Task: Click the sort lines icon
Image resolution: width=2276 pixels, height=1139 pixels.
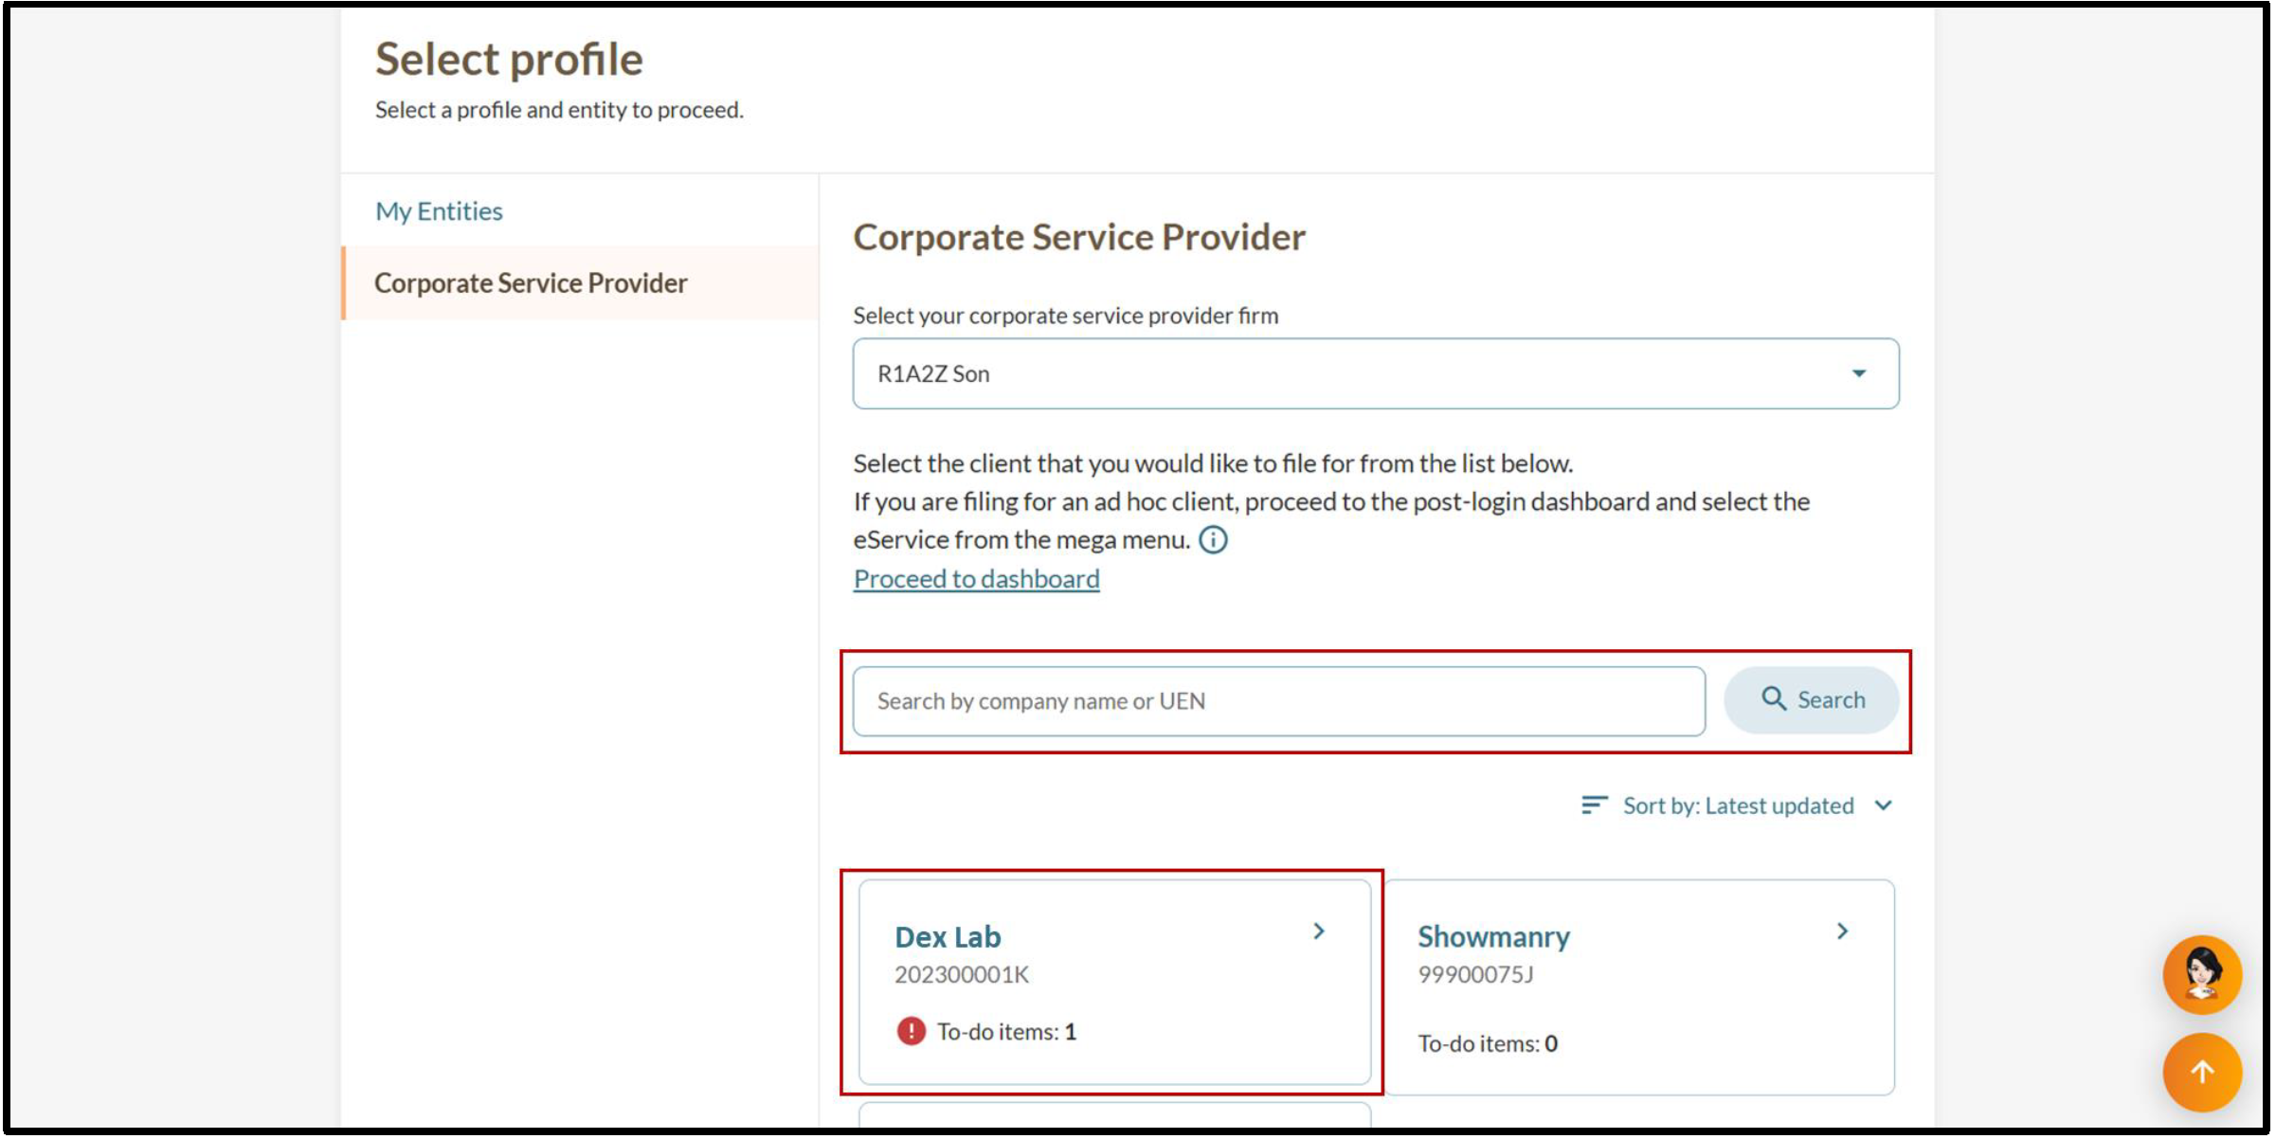Action: pos(1595,806)
